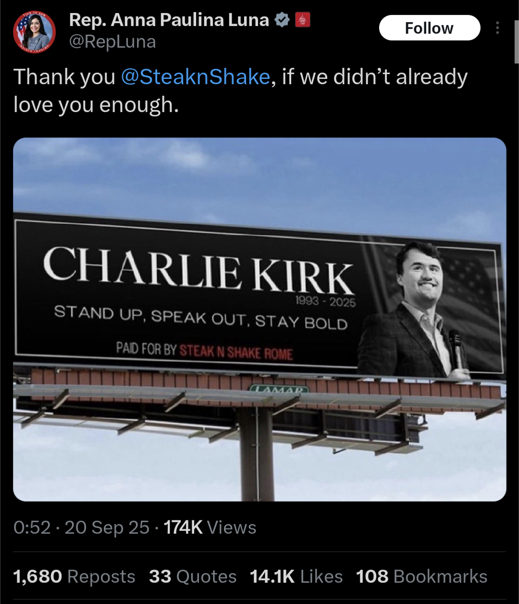Click the Rep. Anna Paulina Luna display name
This screenshot has height=604, width=519.
tap(169, 20)
